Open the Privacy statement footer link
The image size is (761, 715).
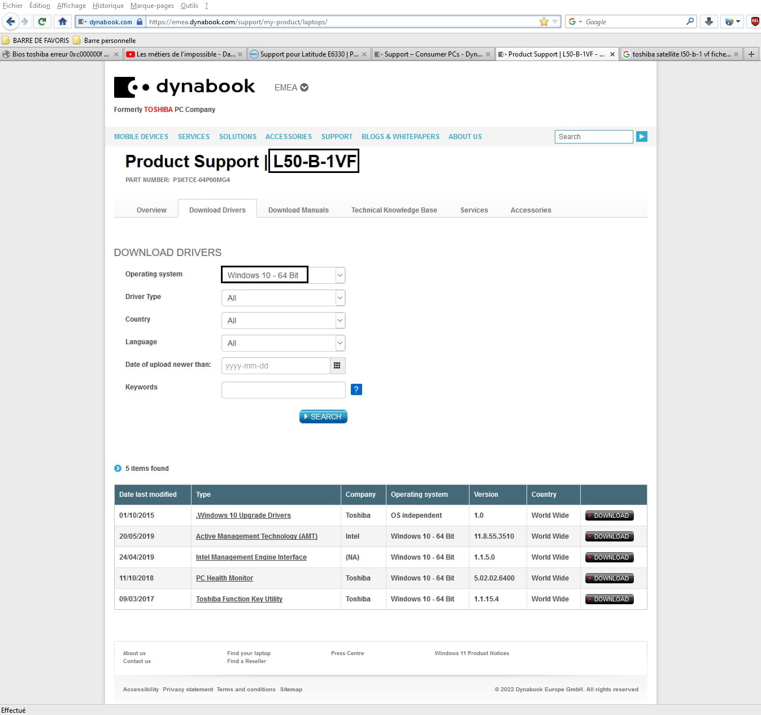pos(188,690)
